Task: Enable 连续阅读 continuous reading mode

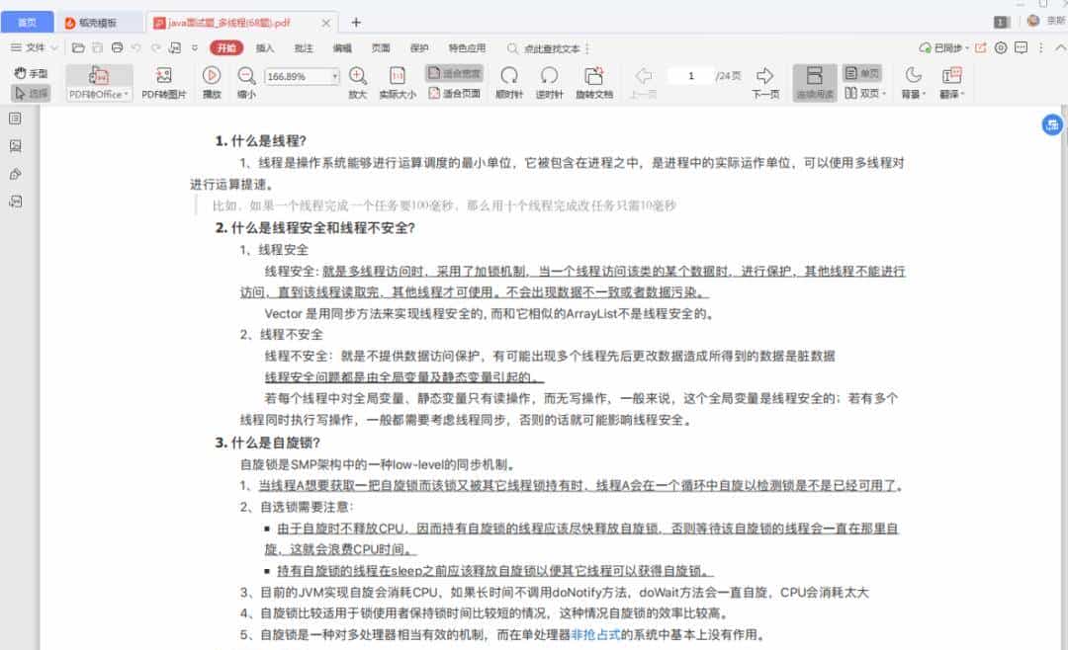Action: [x=813, y=79]
